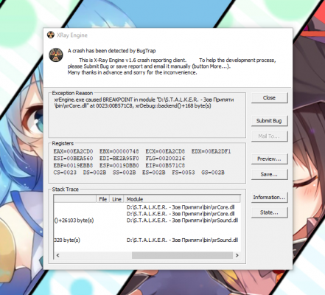Open the report Preview...
The width and height of the screenshot is (325, 295).
tap(269, 159)
